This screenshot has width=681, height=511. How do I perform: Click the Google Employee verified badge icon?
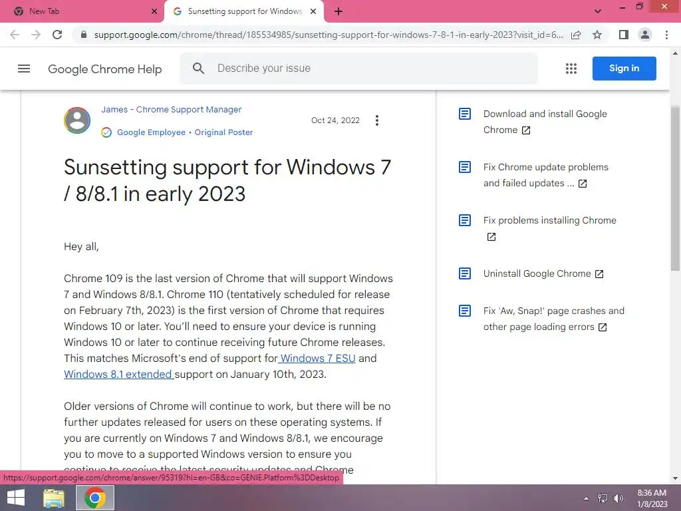pyautogui.click(x=106, y=132)
